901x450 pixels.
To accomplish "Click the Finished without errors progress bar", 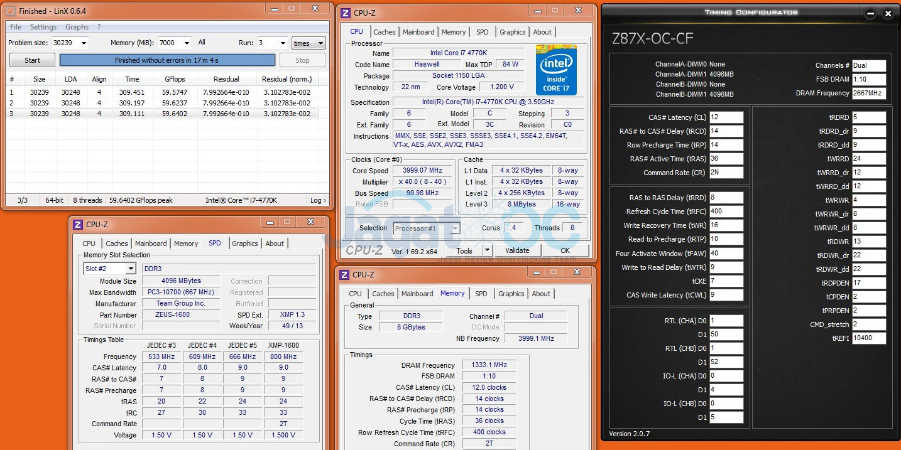I will pyautogui.click(x=167, y=60).
